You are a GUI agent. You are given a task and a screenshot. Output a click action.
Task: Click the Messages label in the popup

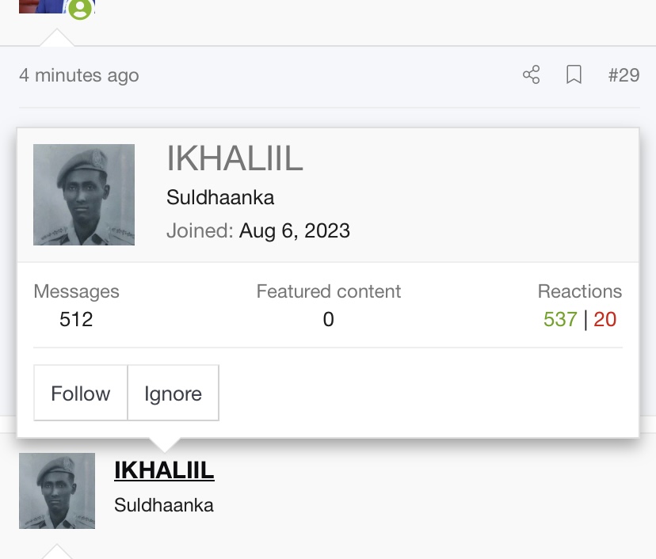point(77,291)
